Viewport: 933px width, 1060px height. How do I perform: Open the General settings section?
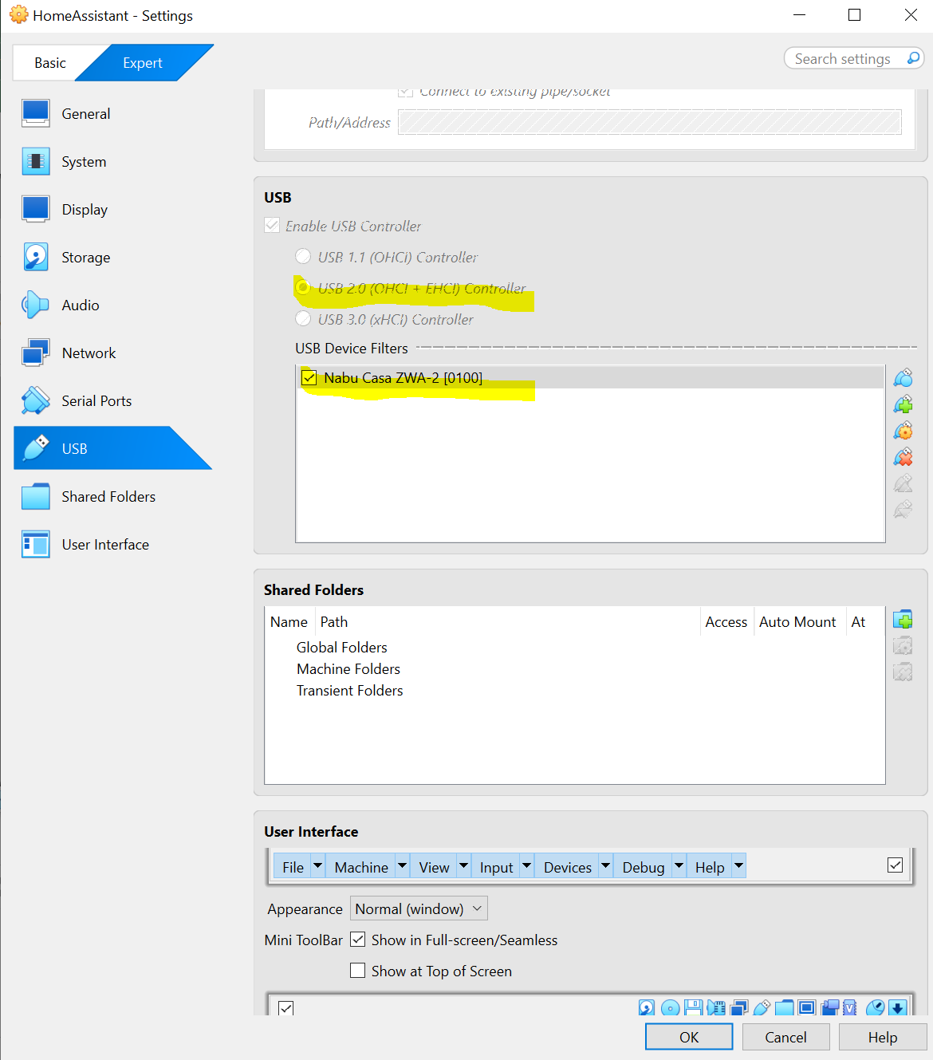85,114
